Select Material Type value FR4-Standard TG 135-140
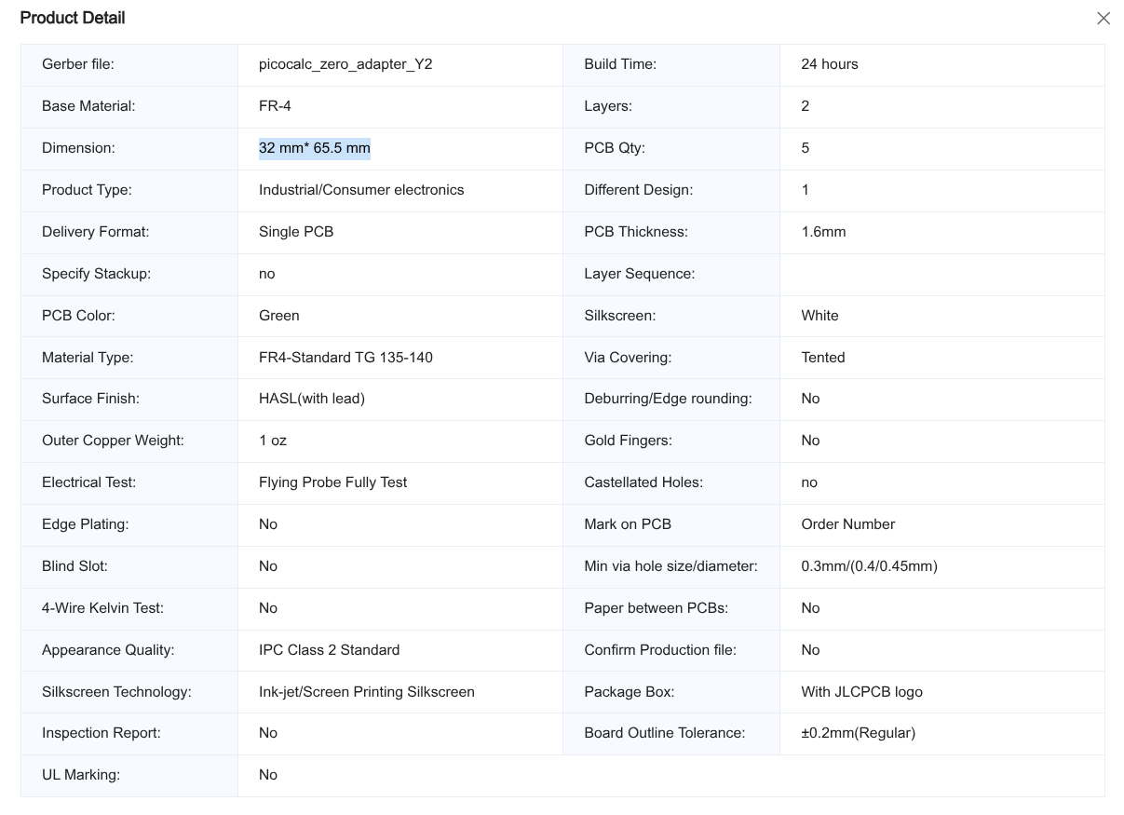This screenshot has width=1124, height=815. click(x=345, y=358)
